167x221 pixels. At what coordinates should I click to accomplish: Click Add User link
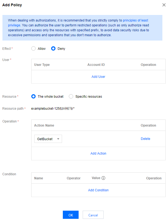(98, 77)
